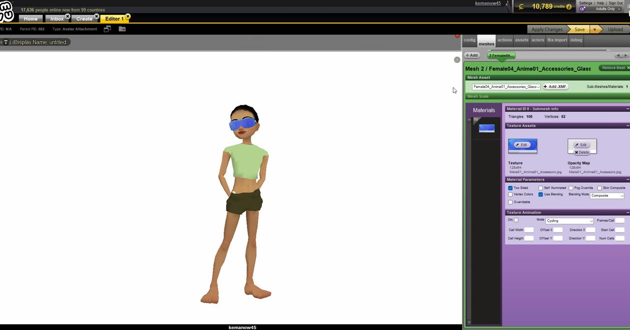Image resolution: width=630 pixels, height=330 pixels.
Task: Click the down arrow of the Materials scrollbar
Action: 469,322
